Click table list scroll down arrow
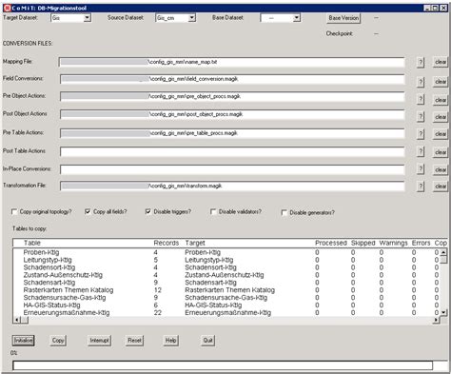 [443, 312]
